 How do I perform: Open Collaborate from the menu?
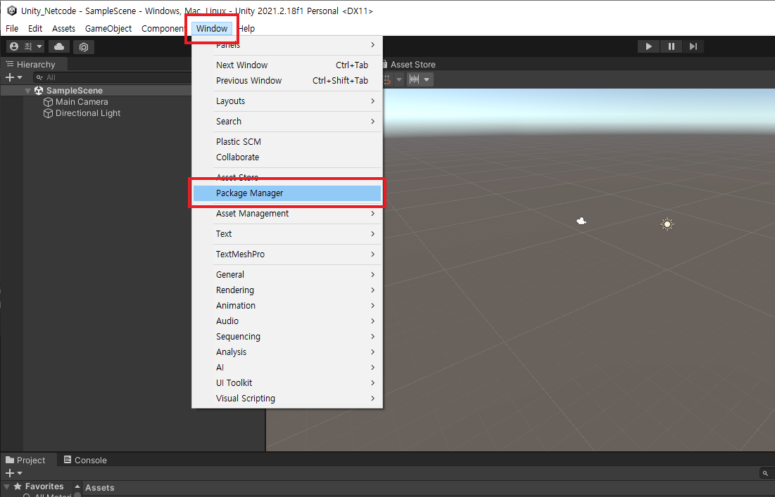coord(287,157)
